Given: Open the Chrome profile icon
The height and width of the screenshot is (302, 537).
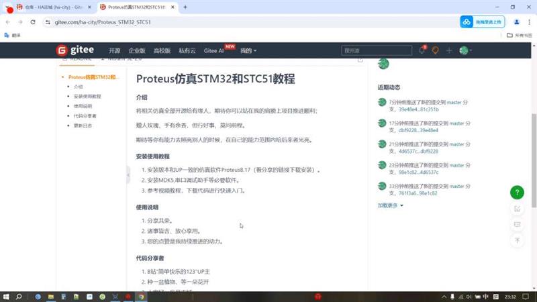Looking at the screenshot, I should pyautogui.click(x=516, y=22).
